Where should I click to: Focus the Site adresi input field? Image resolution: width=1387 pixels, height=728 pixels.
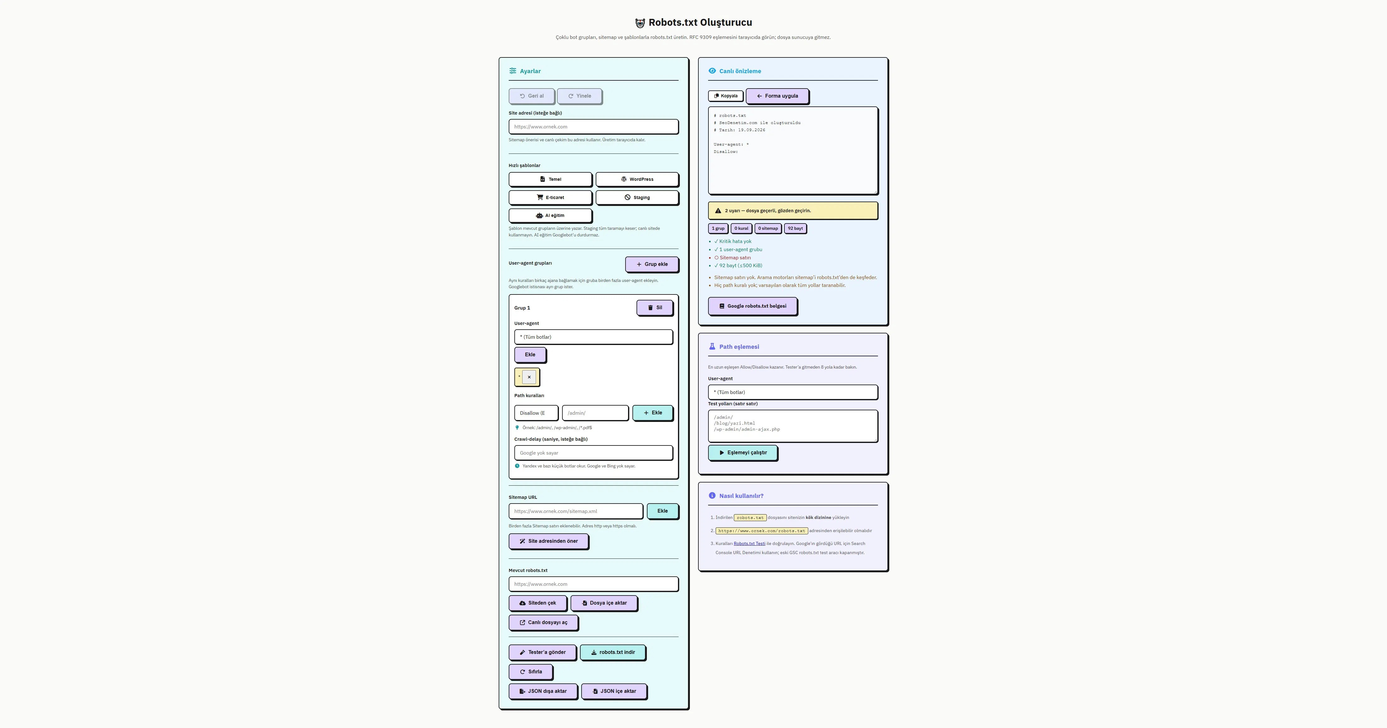593,127
